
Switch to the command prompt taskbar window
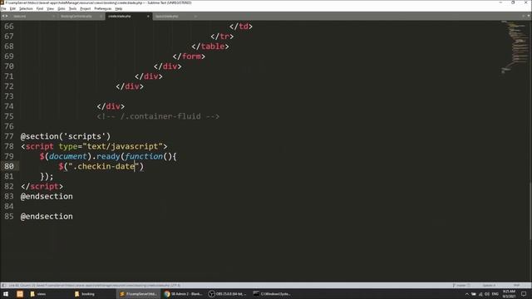pos(273,294)
